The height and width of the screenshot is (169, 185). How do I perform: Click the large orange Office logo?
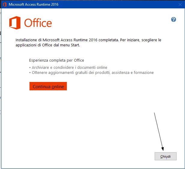[15, 23]
